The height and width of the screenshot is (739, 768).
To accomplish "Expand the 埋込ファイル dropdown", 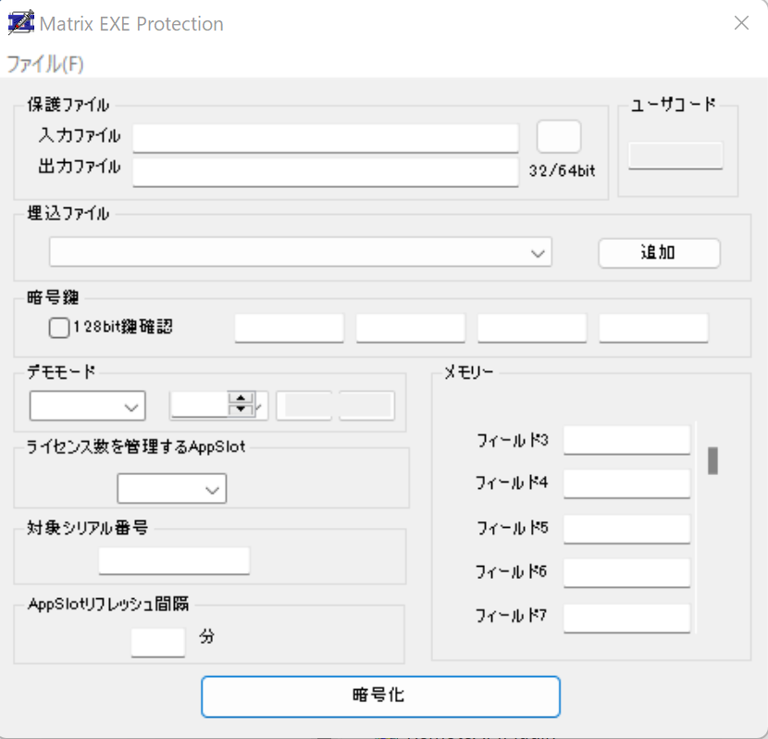I will click(300, 253).
